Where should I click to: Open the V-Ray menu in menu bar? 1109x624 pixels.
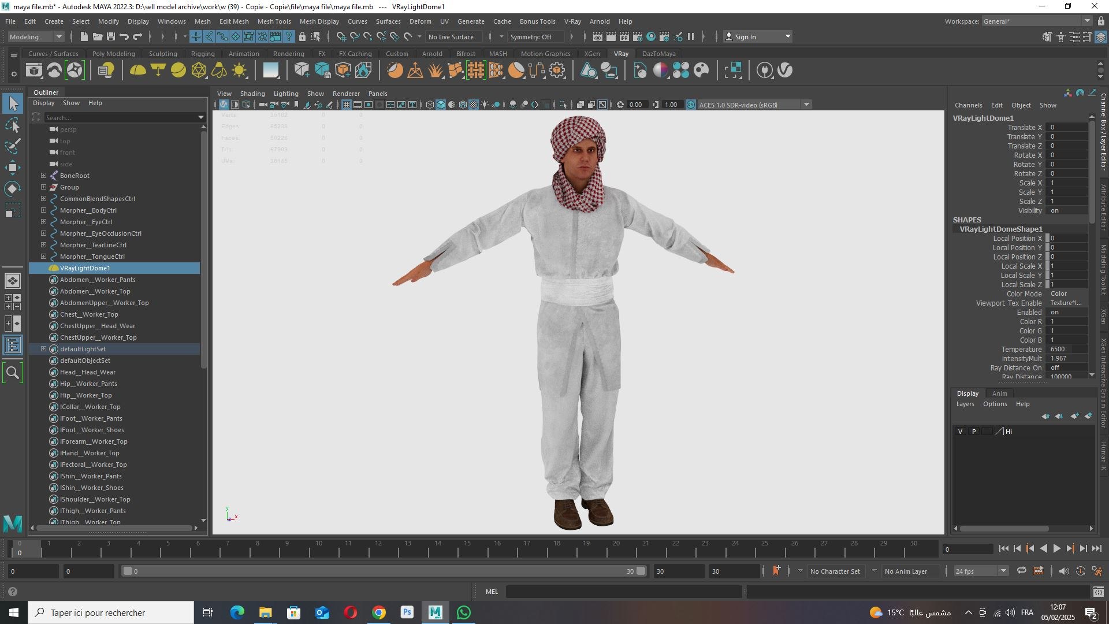[x=572, y=21]
